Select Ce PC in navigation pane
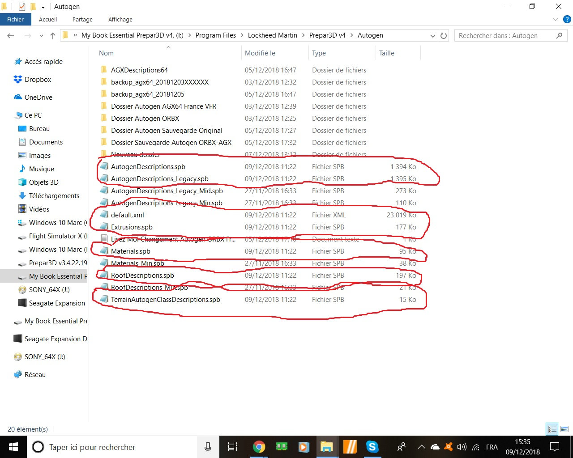The width and height of the screenshot is (573, 458). (x=33, y=115)
